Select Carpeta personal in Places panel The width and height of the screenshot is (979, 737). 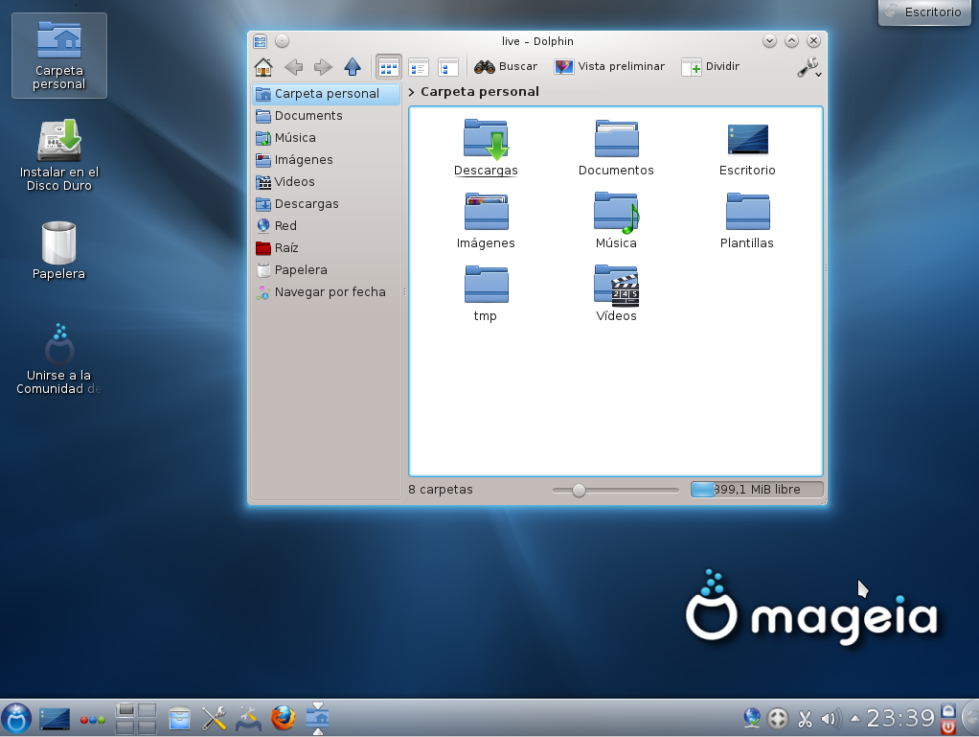pos(326,94)
